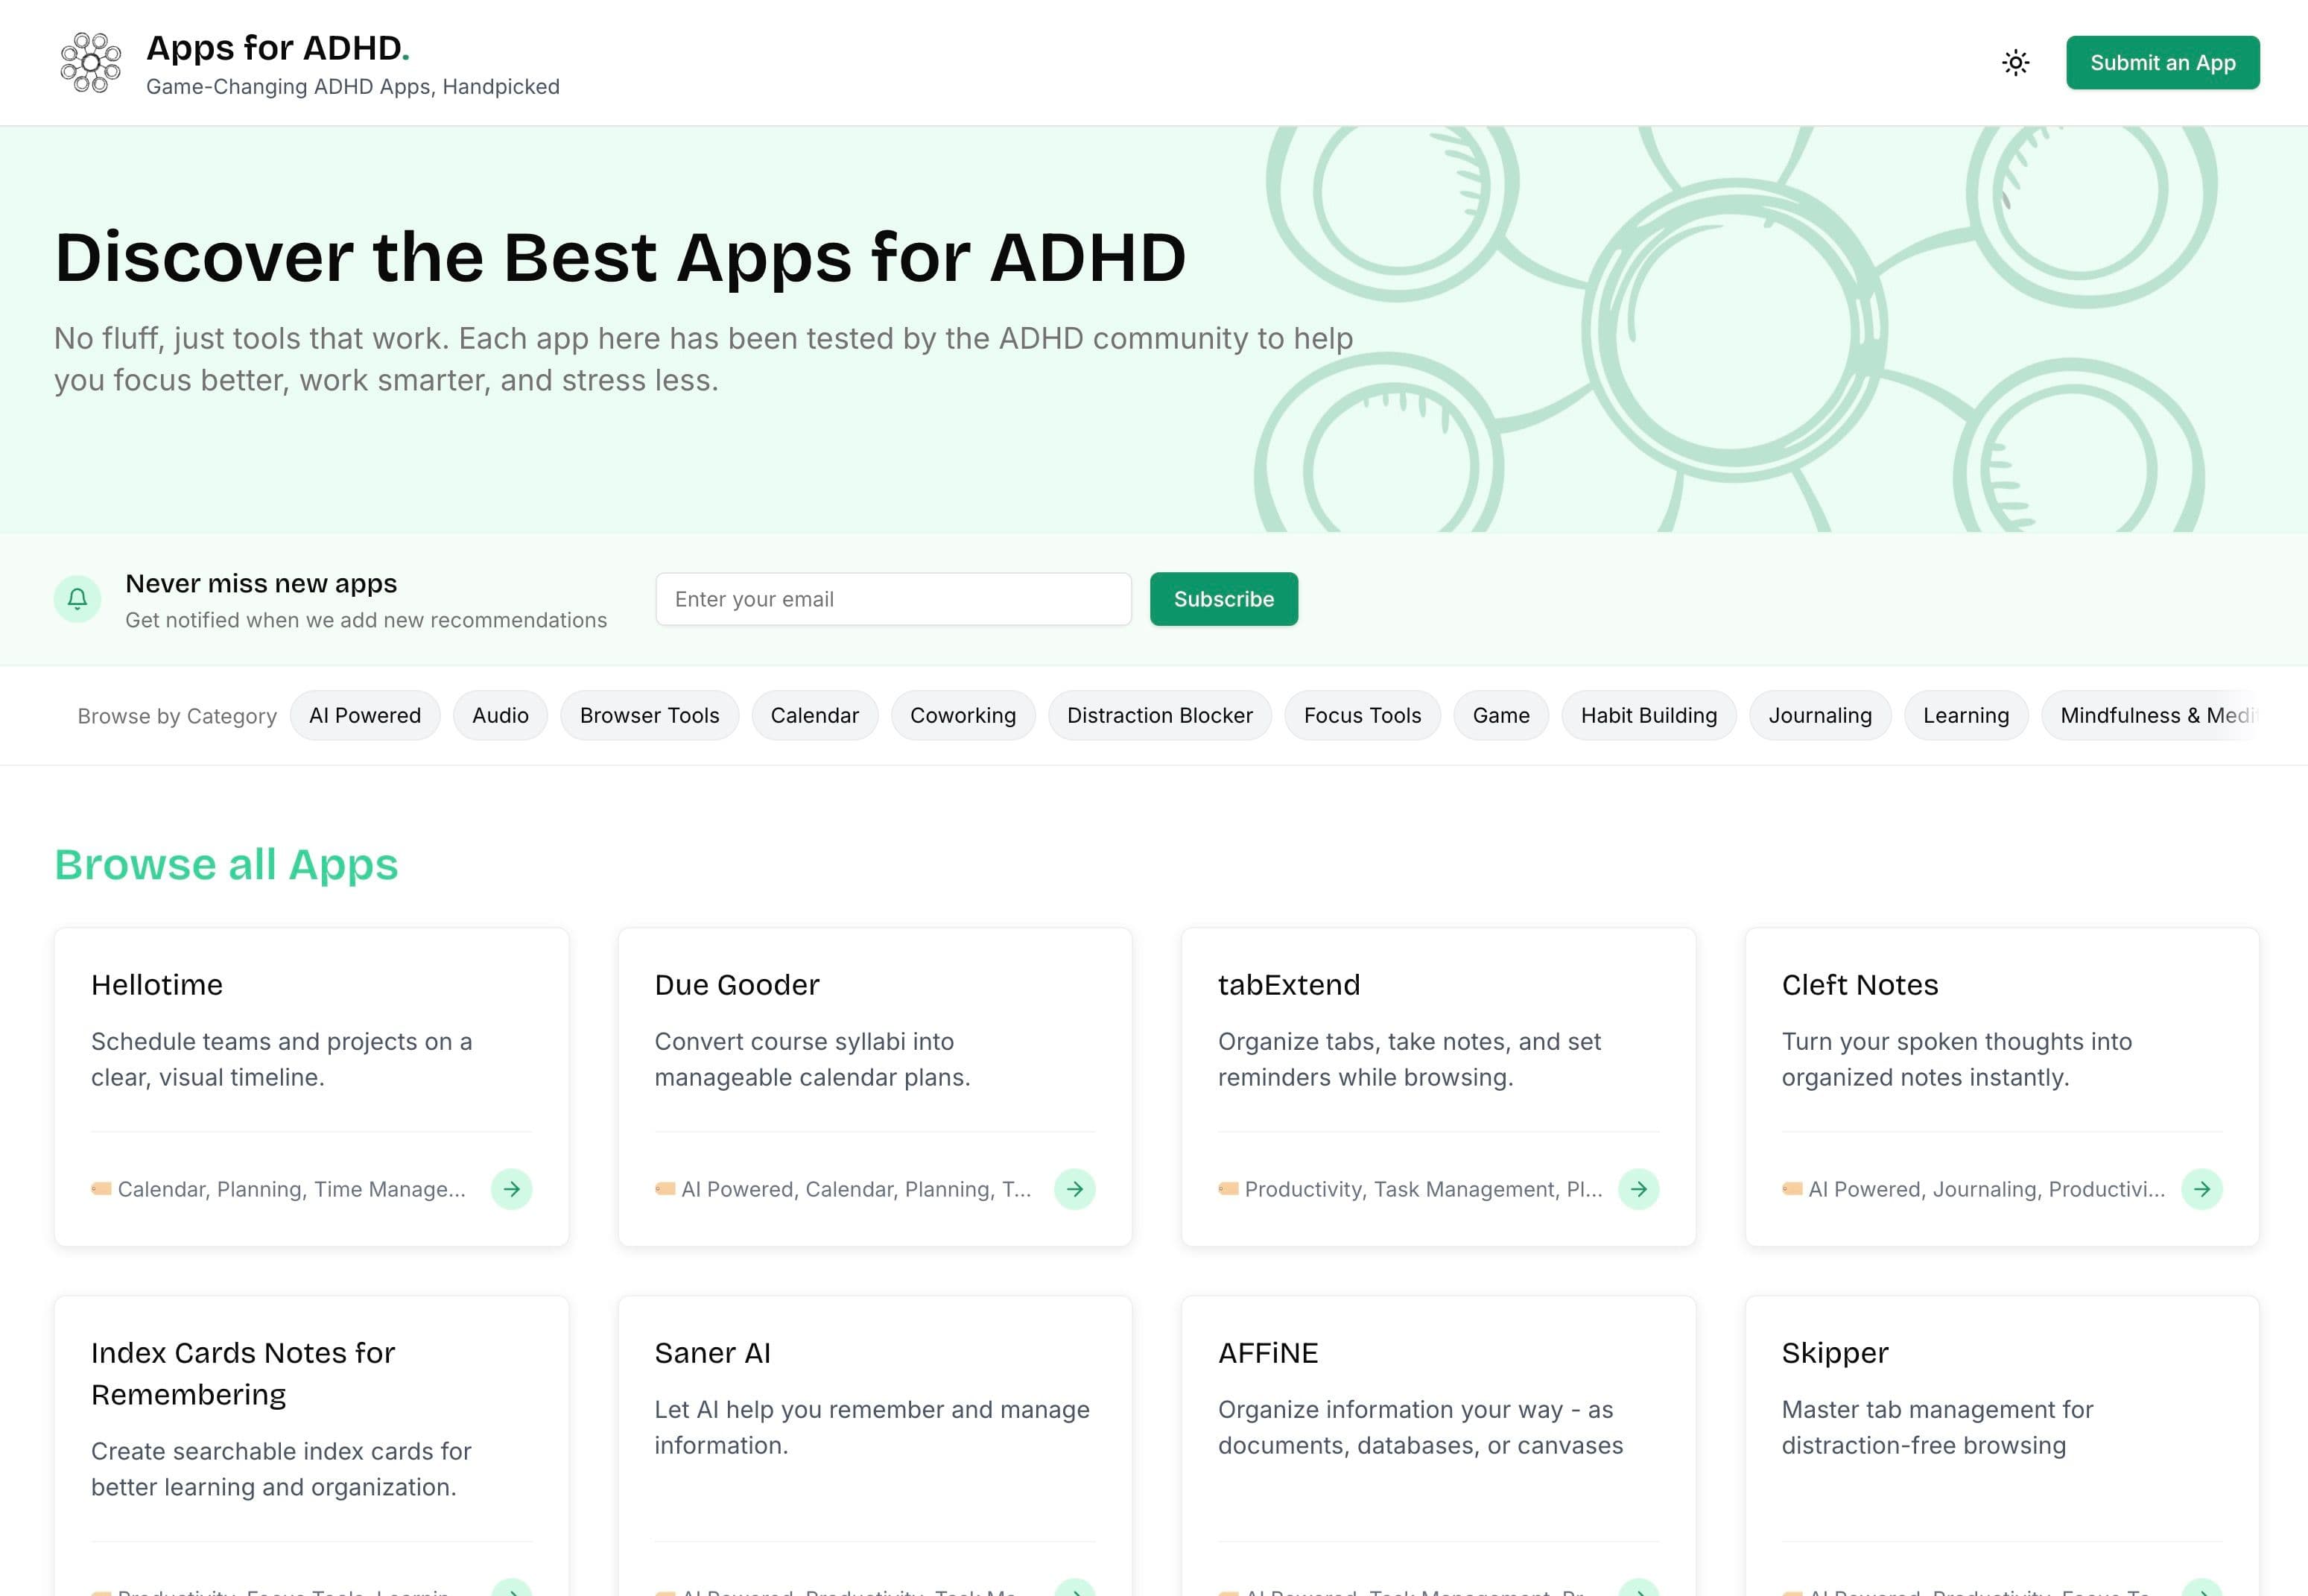Click the Hellotime card title

click(157, 985)
